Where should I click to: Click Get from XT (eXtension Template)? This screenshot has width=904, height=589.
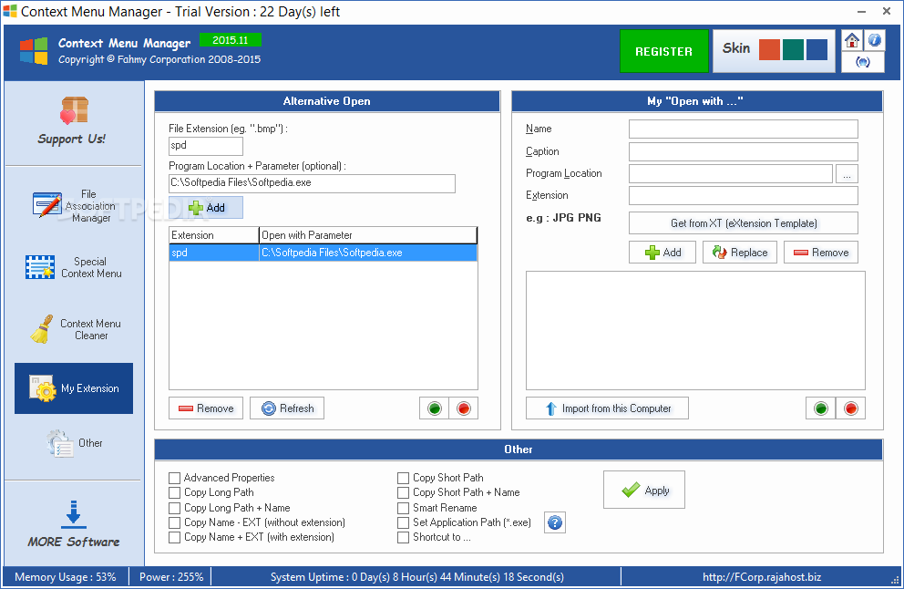pyautogui.click(x=743, y=223)
